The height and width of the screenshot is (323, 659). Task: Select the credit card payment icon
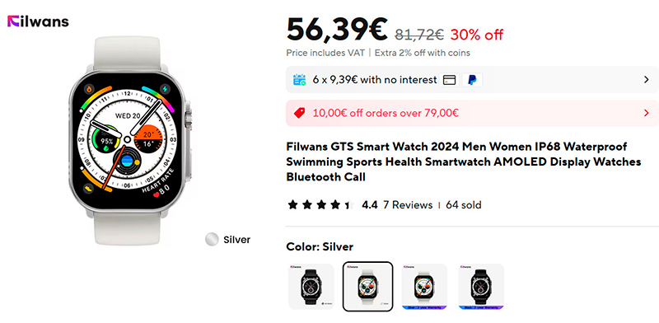click(449, 79)
